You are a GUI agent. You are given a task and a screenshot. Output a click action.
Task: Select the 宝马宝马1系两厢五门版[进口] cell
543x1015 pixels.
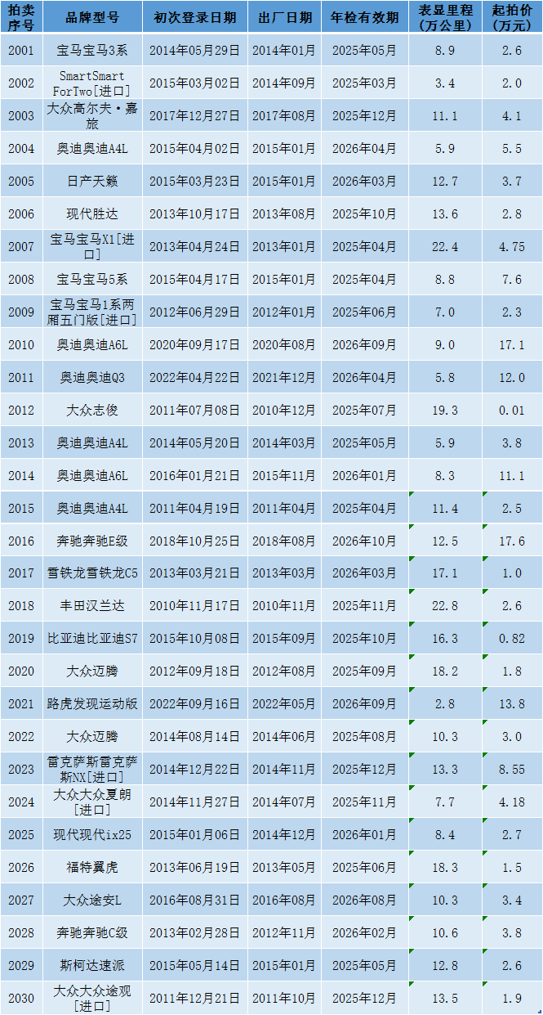tap(92, 312)
